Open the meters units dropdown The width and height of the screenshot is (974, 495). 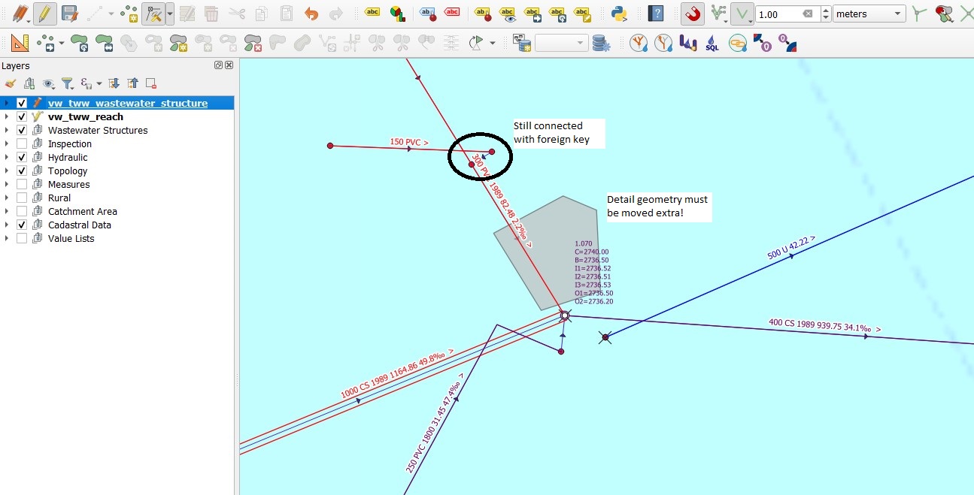click(869, 14)
